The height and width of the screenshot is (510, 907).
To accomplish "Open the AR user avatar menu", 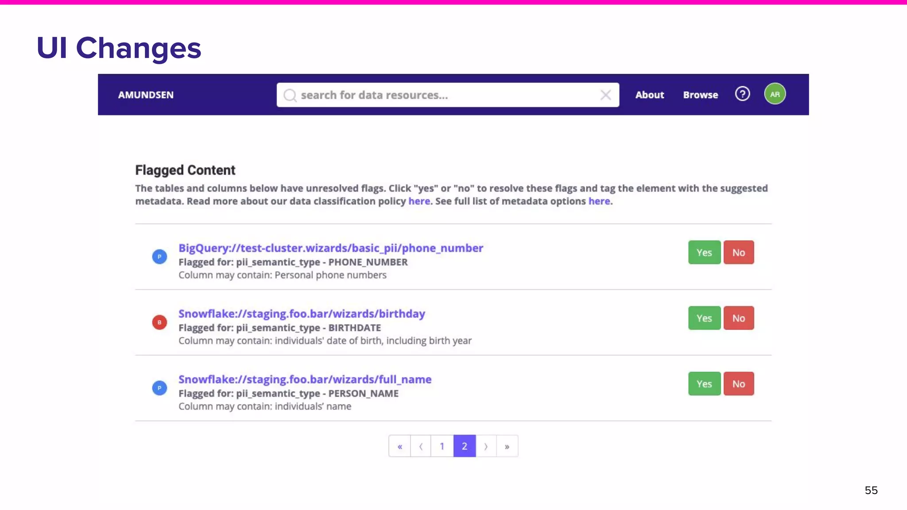I will pos(775,94).
